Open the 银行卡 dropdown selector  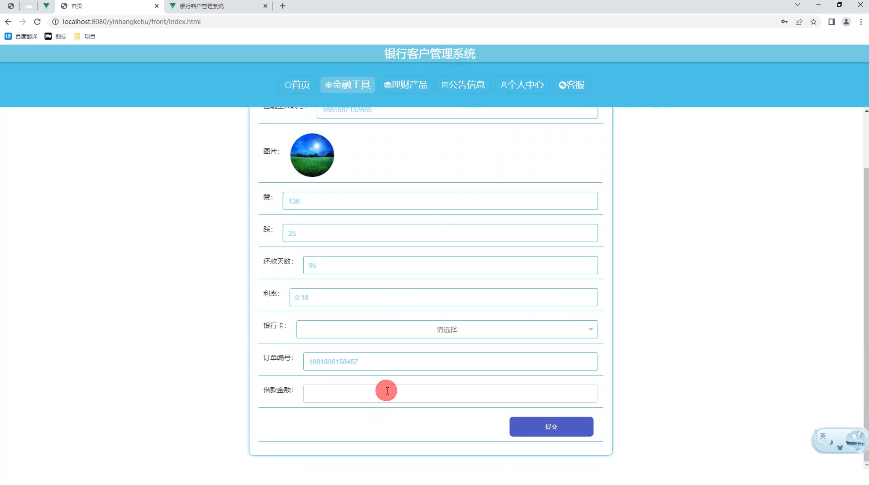click(447, 329)
